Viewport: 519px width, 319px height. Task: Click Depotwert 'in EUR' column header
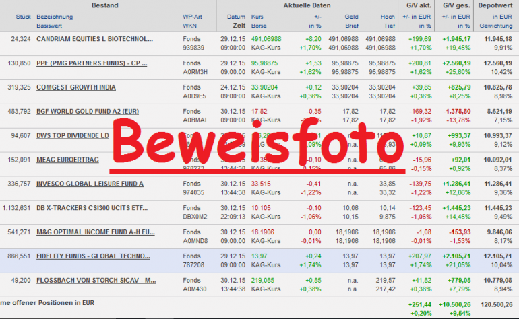click(502, 17)
